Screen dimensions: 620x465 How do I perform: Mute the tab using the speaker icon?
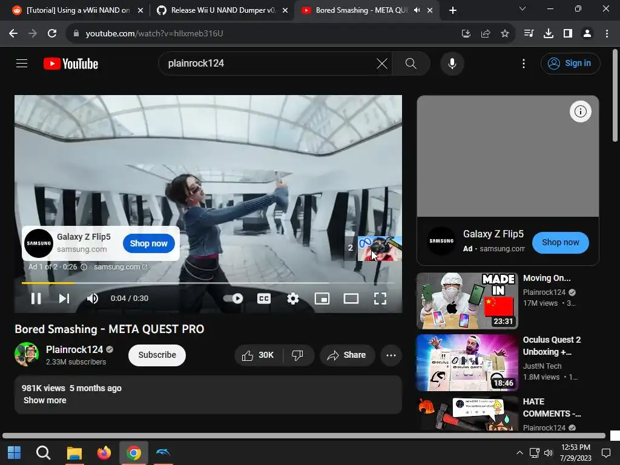point(417,10)
